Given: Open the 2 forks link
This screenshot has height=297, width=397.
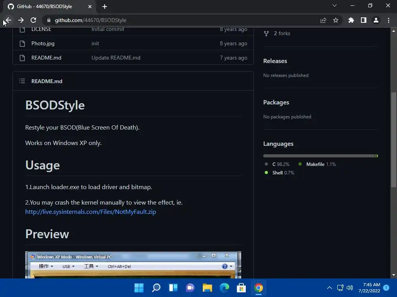Looking at the screenshot, I should coord(282,33).
